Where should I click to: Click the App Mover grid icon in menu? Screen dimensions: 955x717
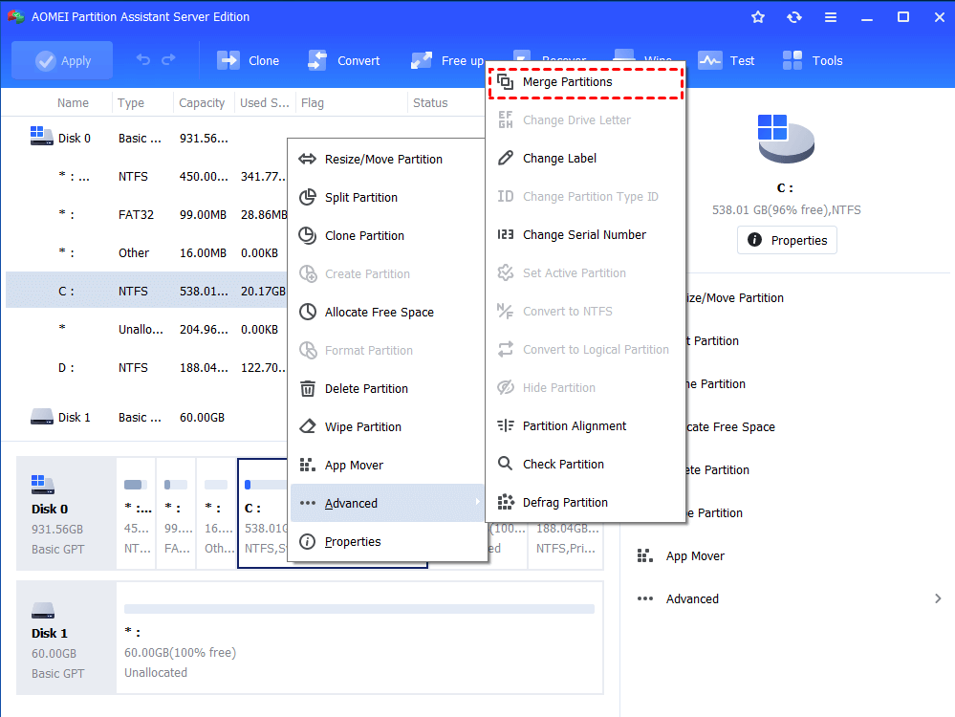[308, 465]
